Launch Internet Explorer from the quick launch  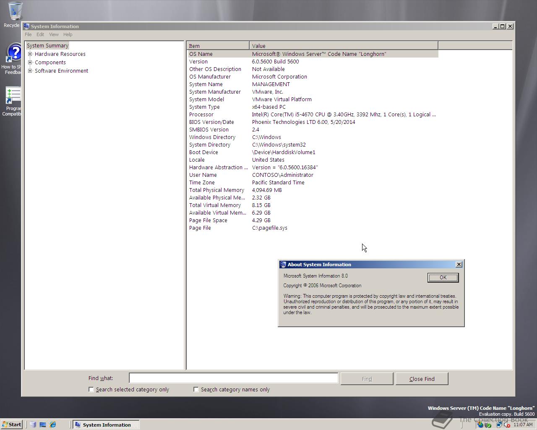pos(53,425)
